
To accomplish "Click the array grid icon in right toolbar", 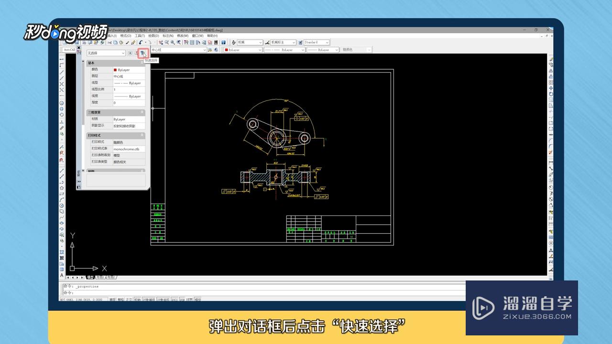I will pyautogui.click(x=551, y=82).
